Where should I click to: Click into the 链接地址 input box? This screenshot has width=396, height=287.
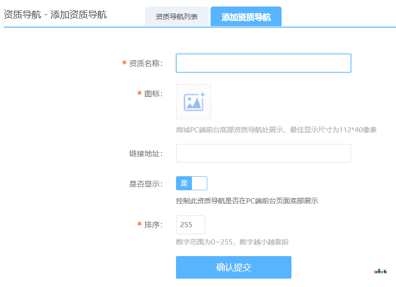[263, 153]
